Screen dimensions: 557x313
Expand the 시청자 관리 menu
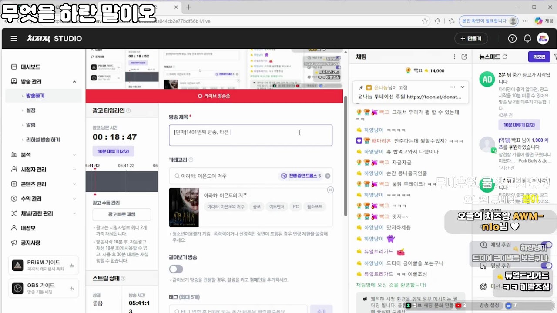74,170
